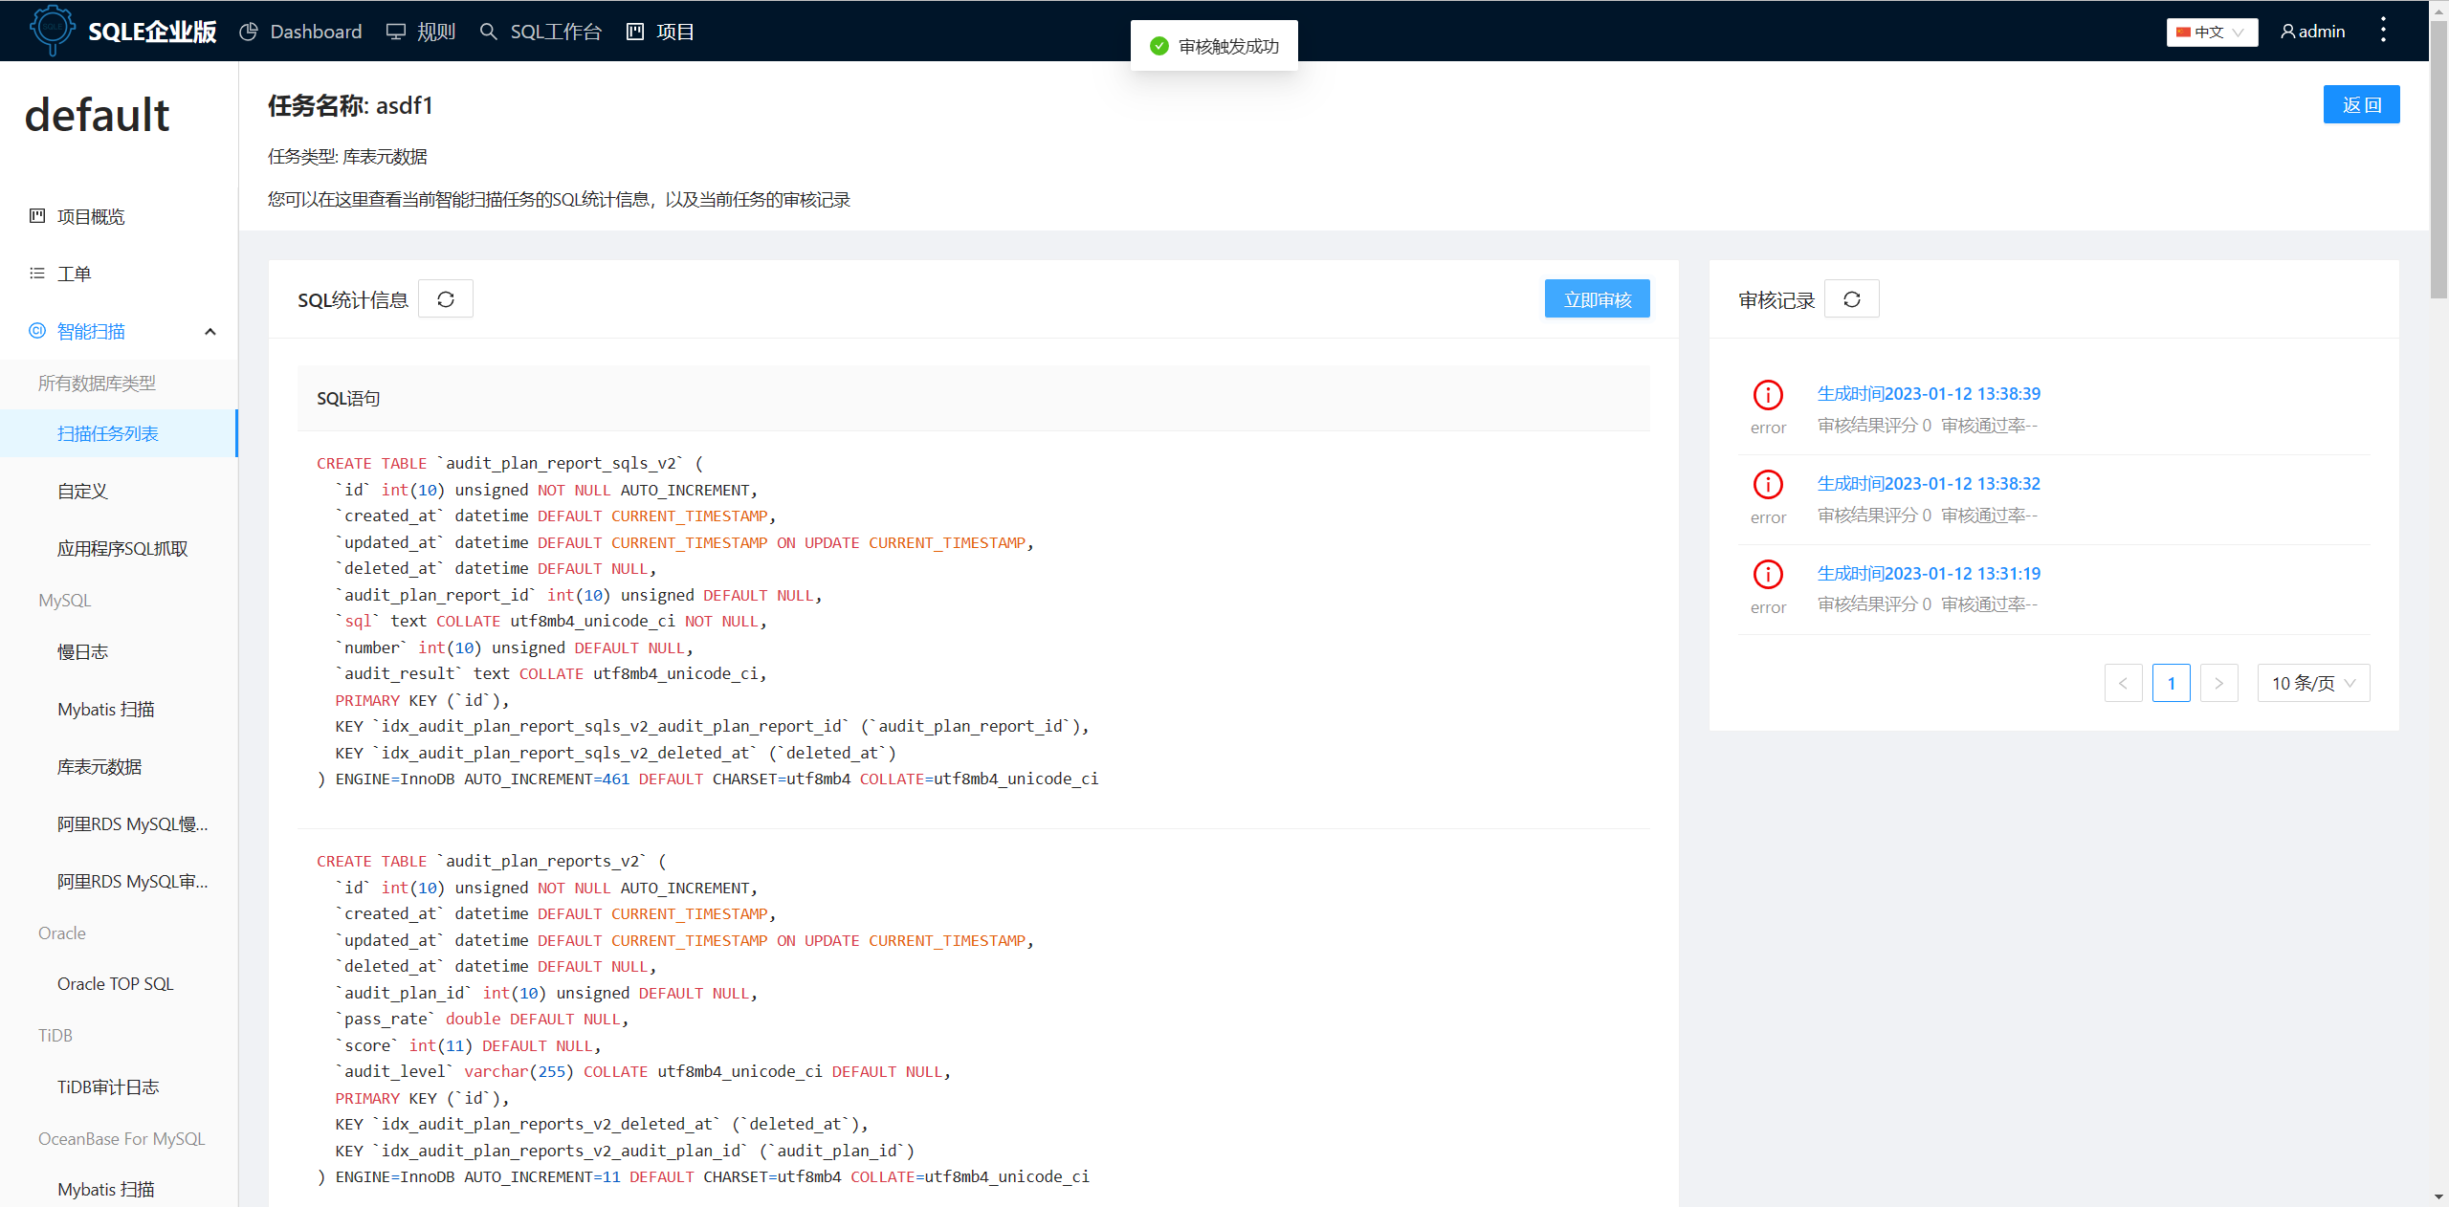Select 库表元数据 under MySQL
The height and width of the screenshot is (1207, 2449).
click(x=99, y=766)
